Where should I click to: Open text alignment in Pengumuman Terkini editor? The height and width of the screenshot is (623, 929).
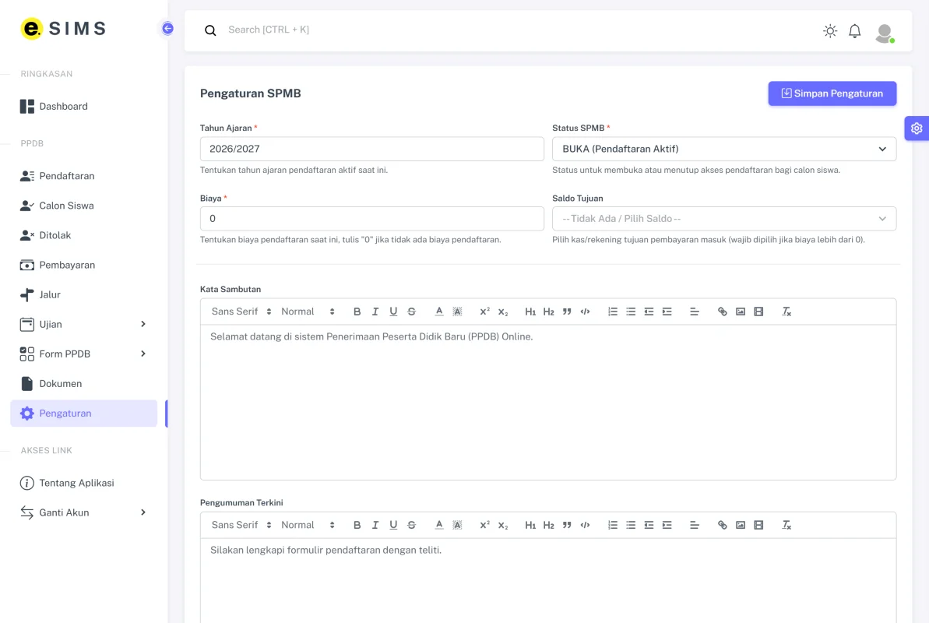coord(695,525)
